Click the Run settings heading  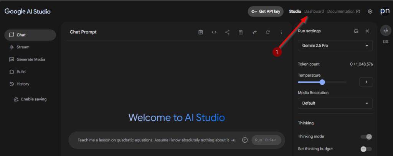point(309,31)
